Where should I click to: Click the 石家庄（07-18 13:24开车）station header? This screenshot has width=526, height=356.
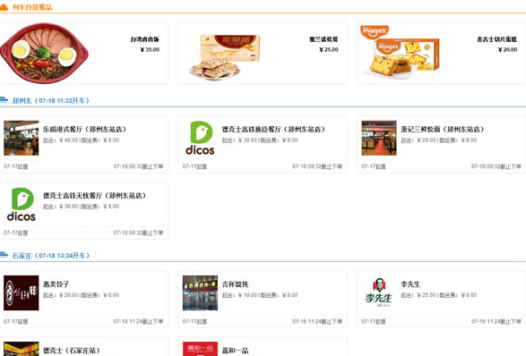[51, 256]
